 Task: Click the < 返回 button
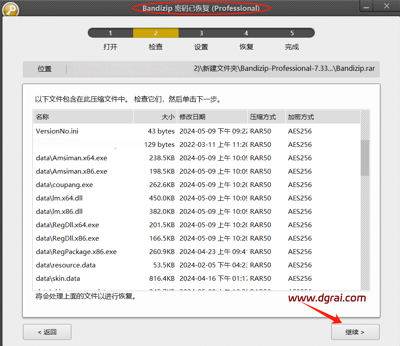pos(47,332)
